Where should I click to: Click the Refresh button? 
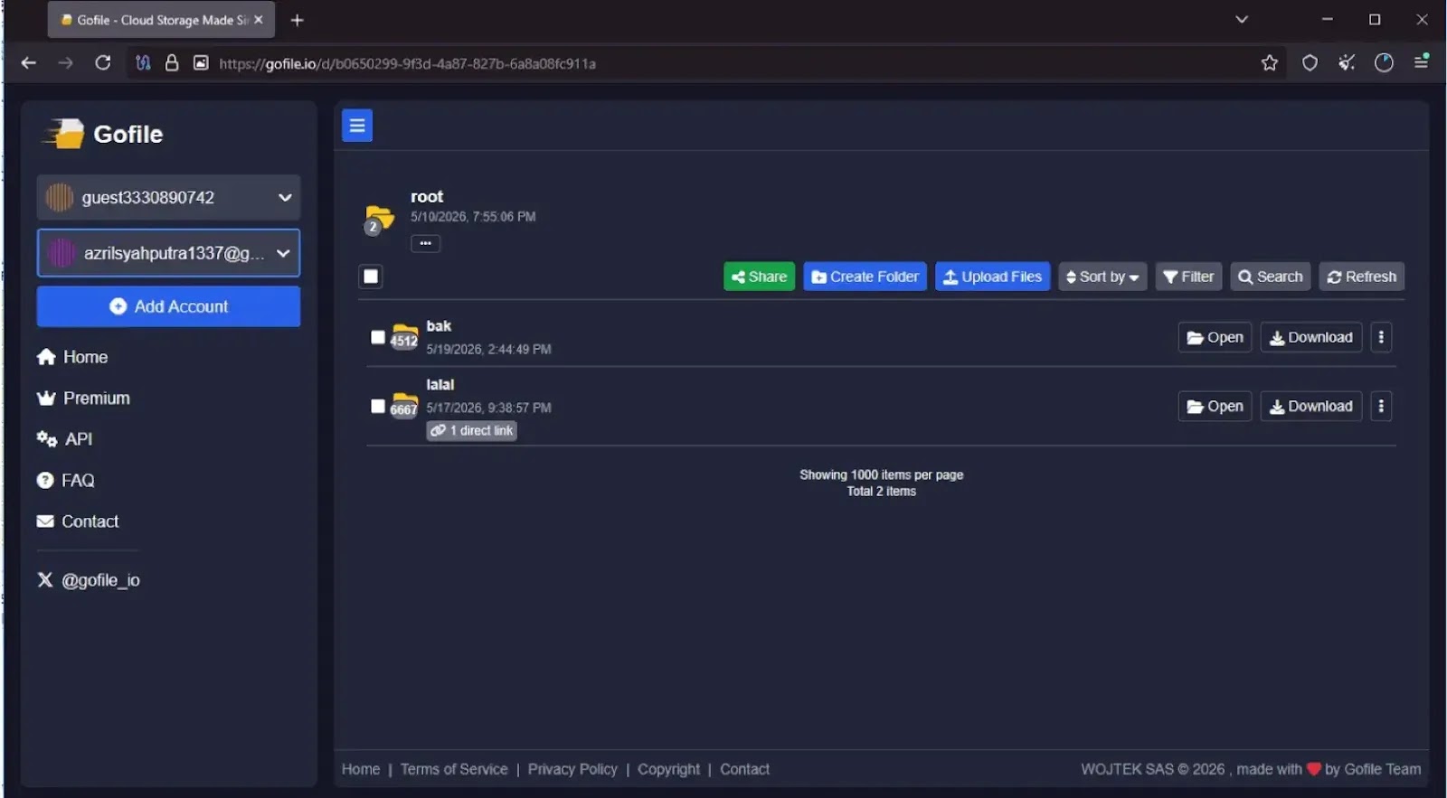(1361, 277)
